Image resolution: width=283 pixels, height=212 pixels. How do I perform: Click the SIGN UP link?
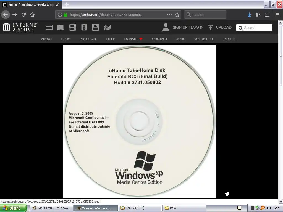[180, 27]
